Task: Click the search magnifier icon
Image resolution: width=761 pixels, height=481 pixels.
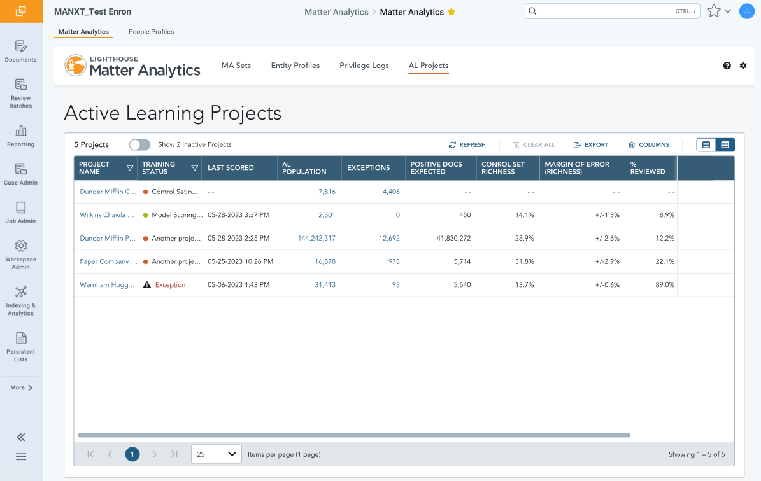Action: tap(533, 11)
